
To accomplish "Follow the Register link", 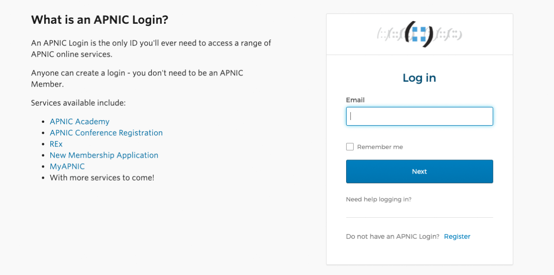I will (457, 236).
